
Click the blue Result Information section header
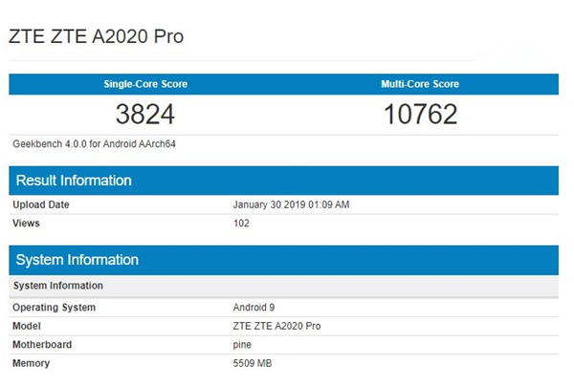pyautogui.click(x=73, y=181)
